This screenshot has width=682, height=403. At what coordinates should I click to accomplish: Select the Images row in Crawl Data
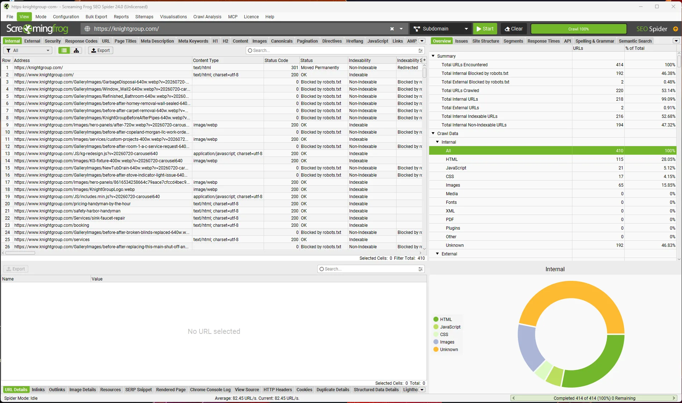(553, 185)
